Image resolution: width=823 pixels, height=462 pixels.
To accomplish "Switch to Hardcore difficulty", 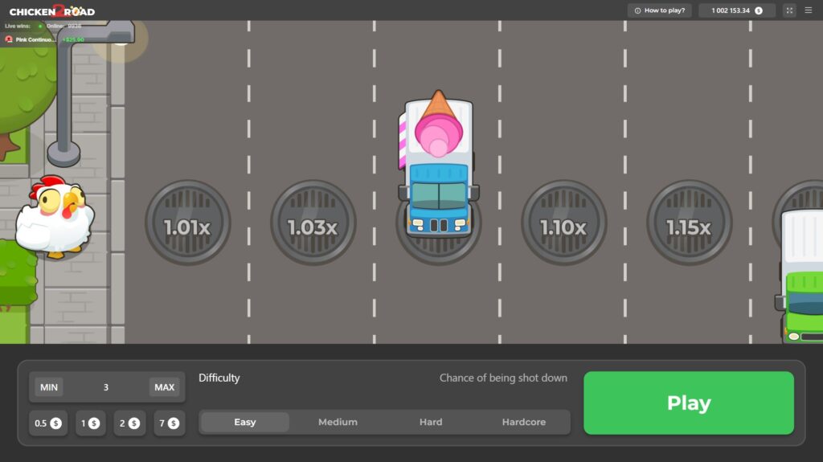I will (524, 422).
